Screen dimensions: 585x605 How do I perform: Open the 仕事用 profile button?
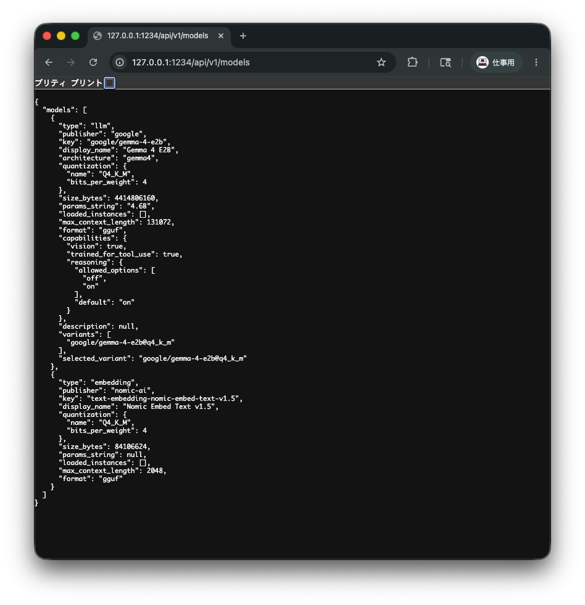click(x=496, y=62)
